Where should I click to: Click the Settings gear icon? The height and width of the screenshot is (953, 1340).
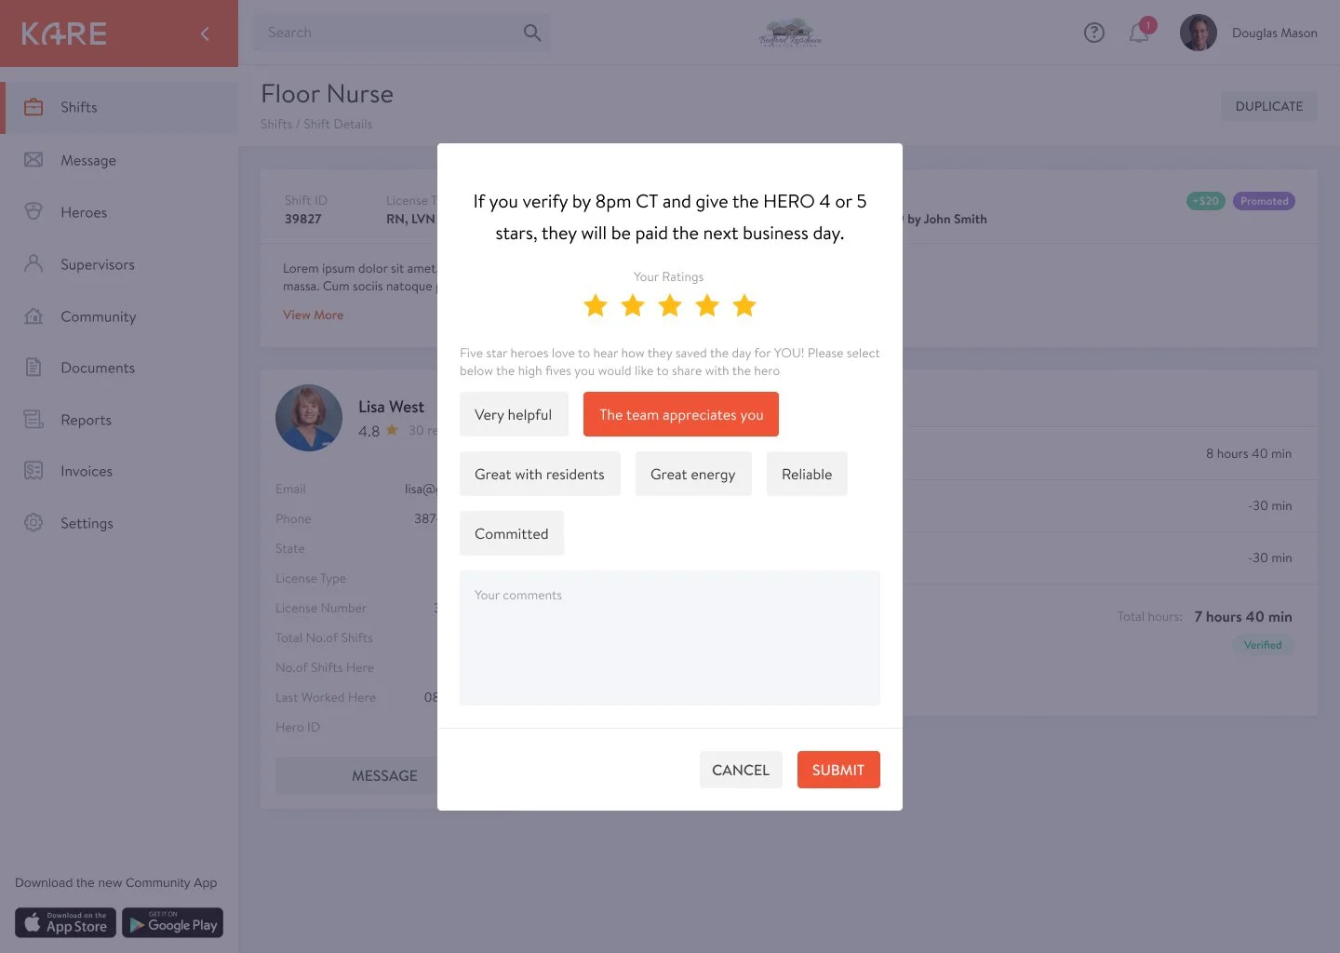click(x=33, y=522)
